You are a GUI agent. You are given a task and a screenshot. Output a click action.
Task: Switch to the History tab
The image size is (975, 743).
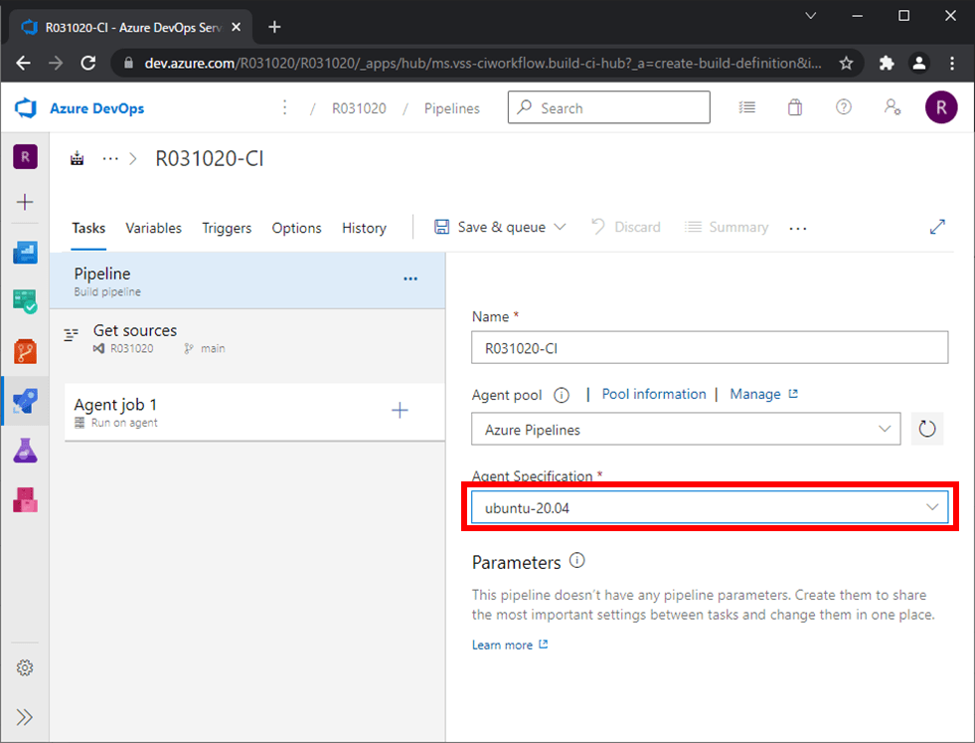[x=365, y=228]
